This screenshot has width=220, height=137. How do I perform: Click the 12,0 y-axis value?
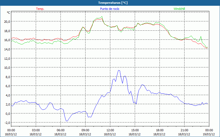(7, 58)
